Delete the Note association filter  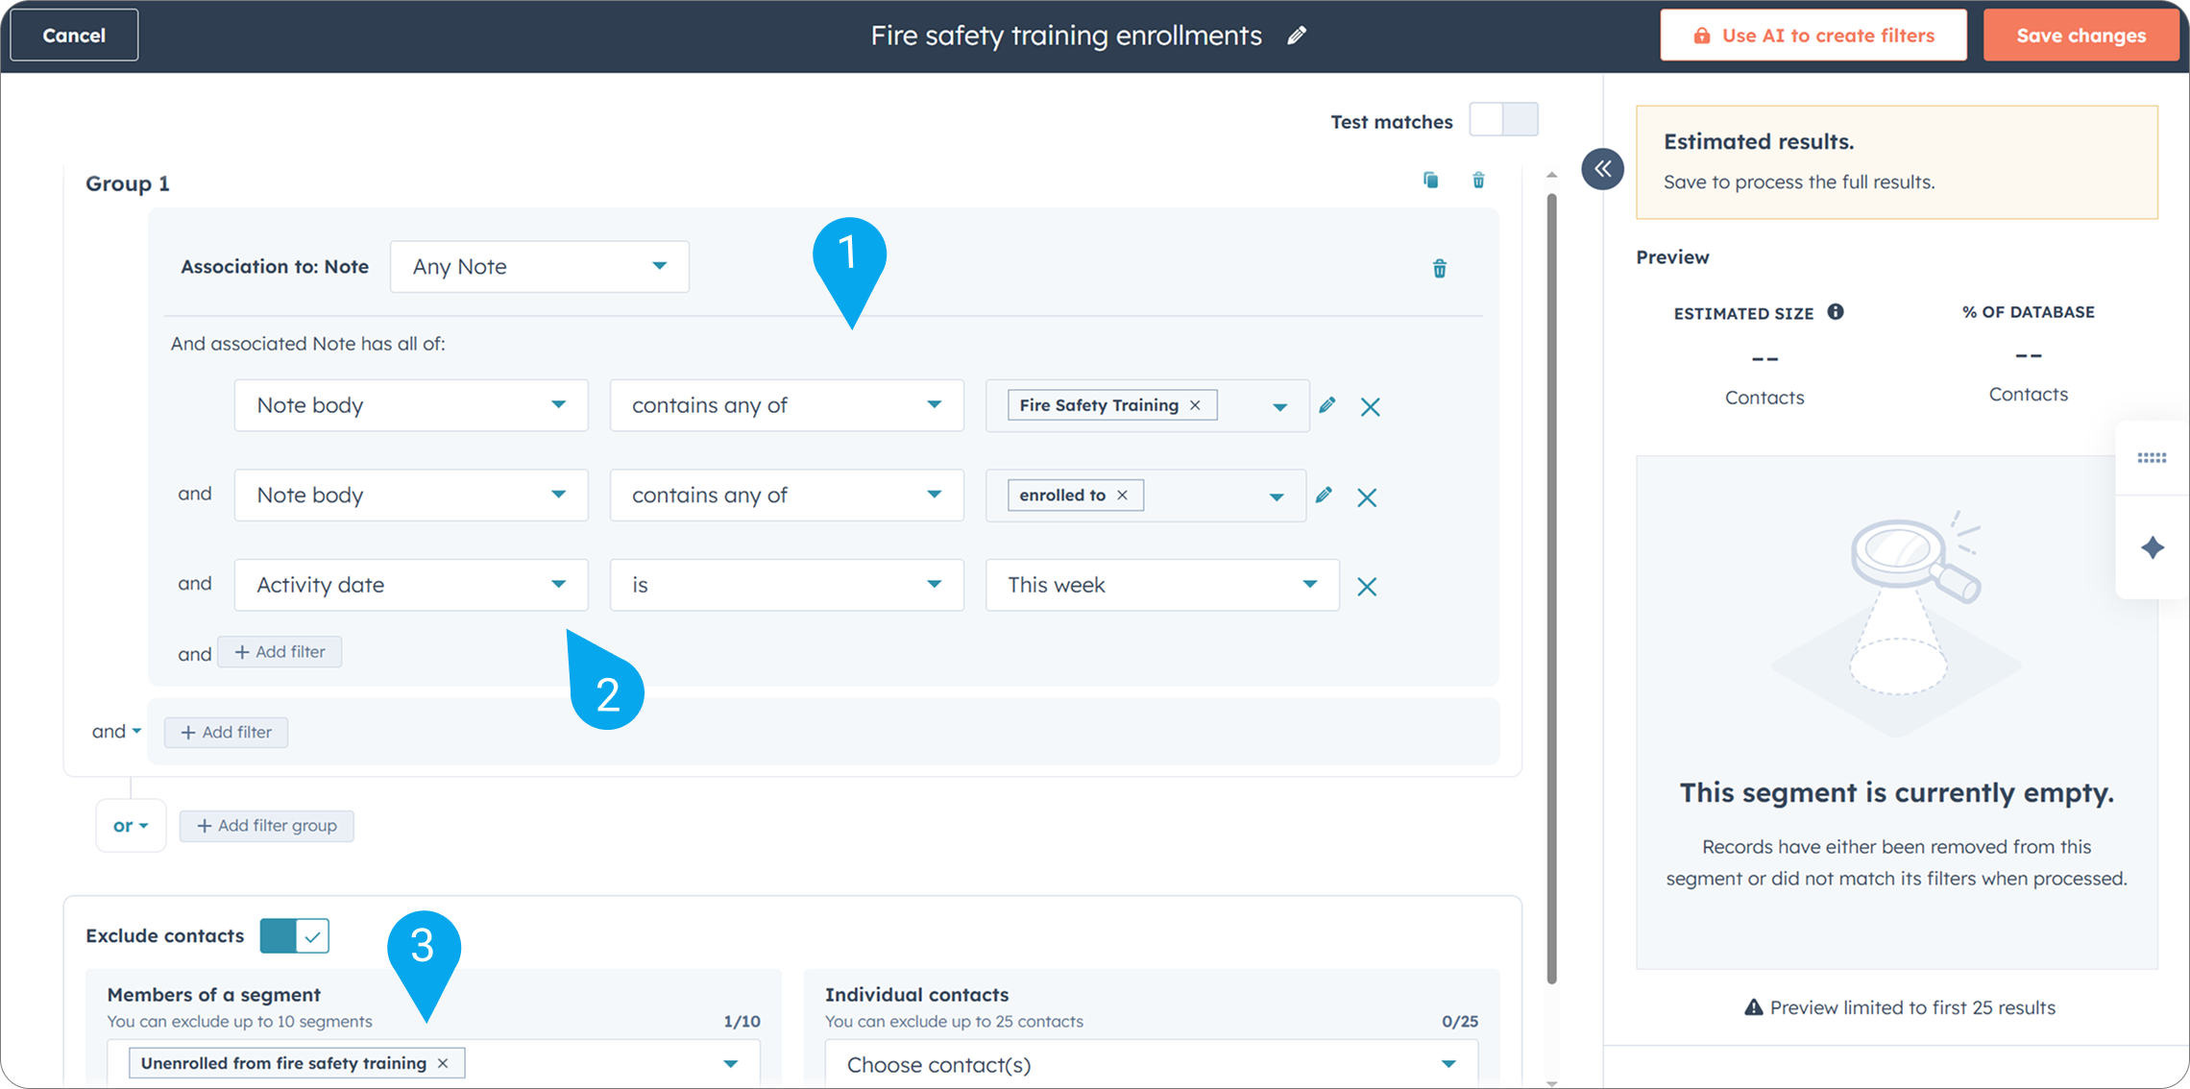pyautogui.click(x=1439, y=269)
